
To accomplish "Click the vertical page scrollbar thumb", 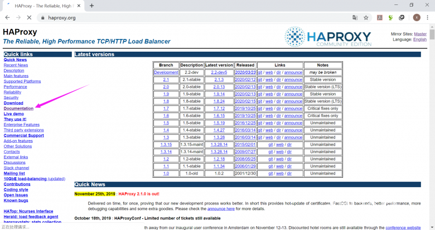I will point(432,35).
